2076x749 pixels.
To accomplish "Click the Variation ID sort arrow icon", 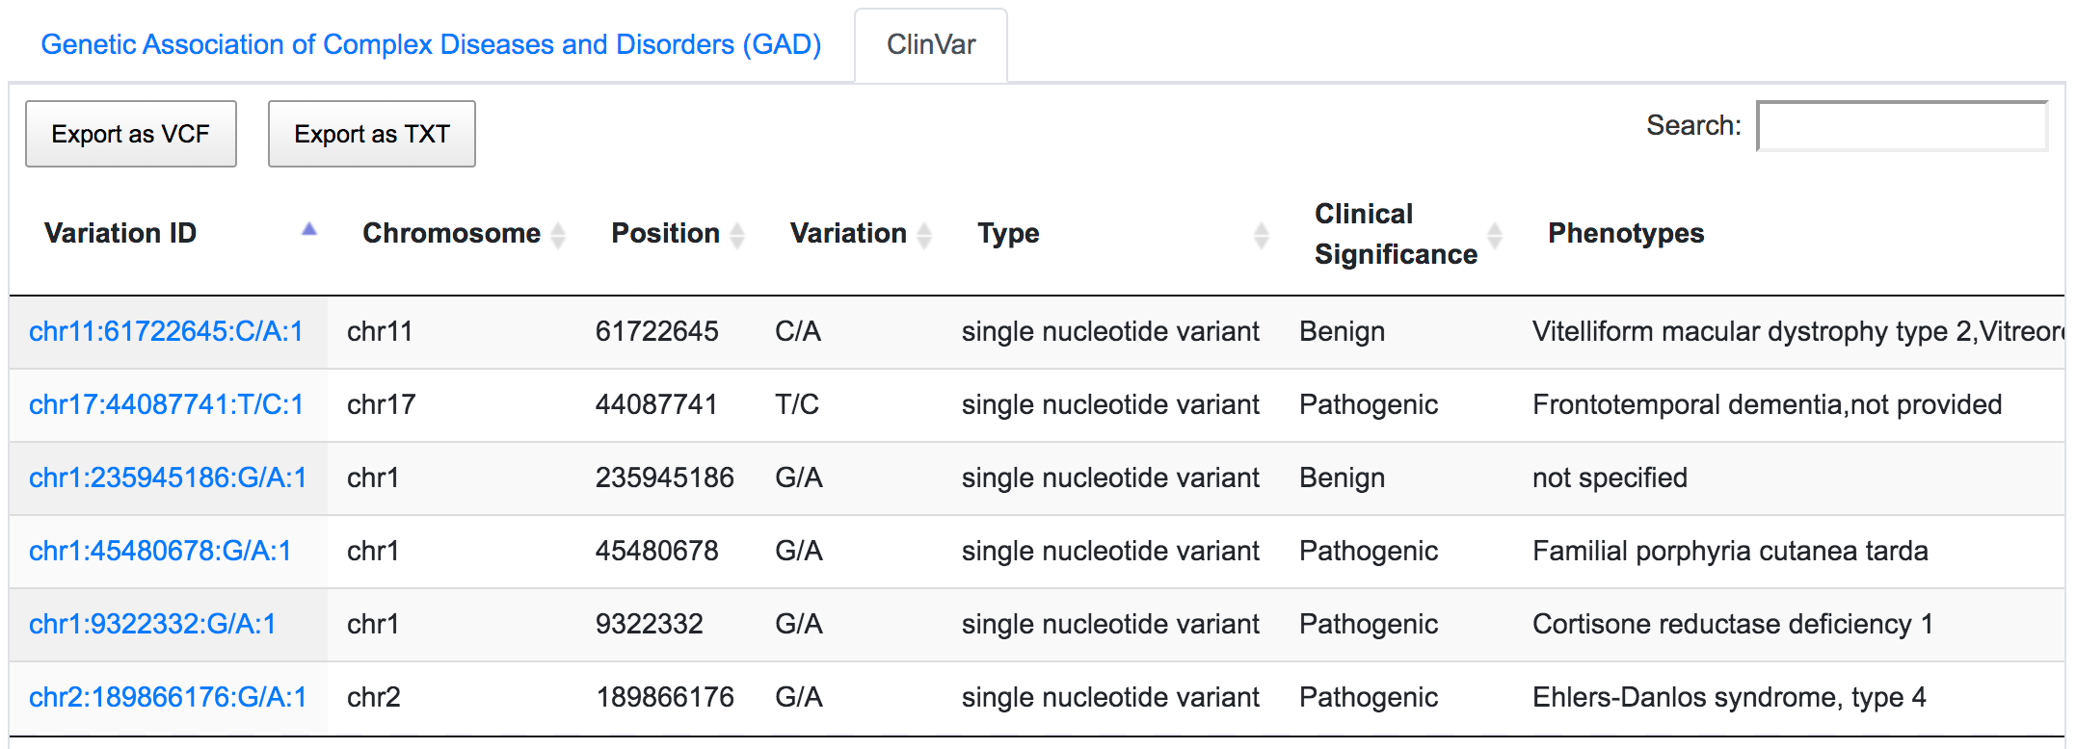I will [x=308, y=229].
